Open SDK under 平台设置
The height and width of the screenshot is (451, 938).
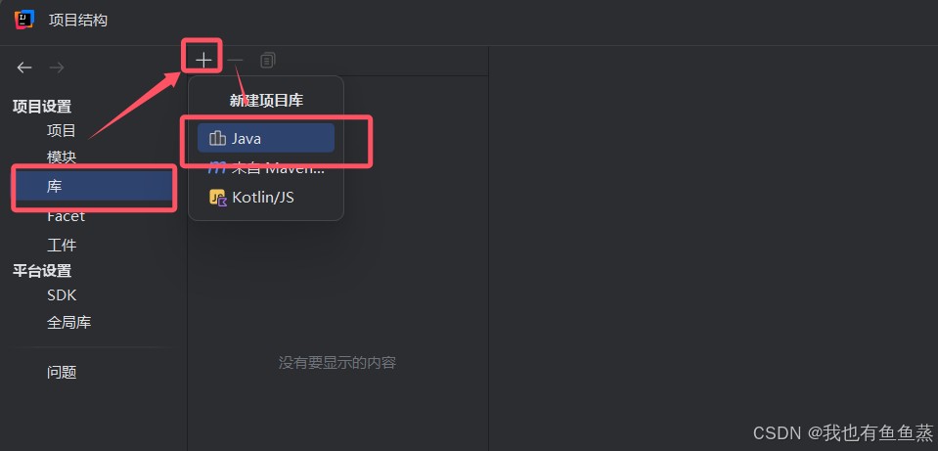[x=62, y=294]
